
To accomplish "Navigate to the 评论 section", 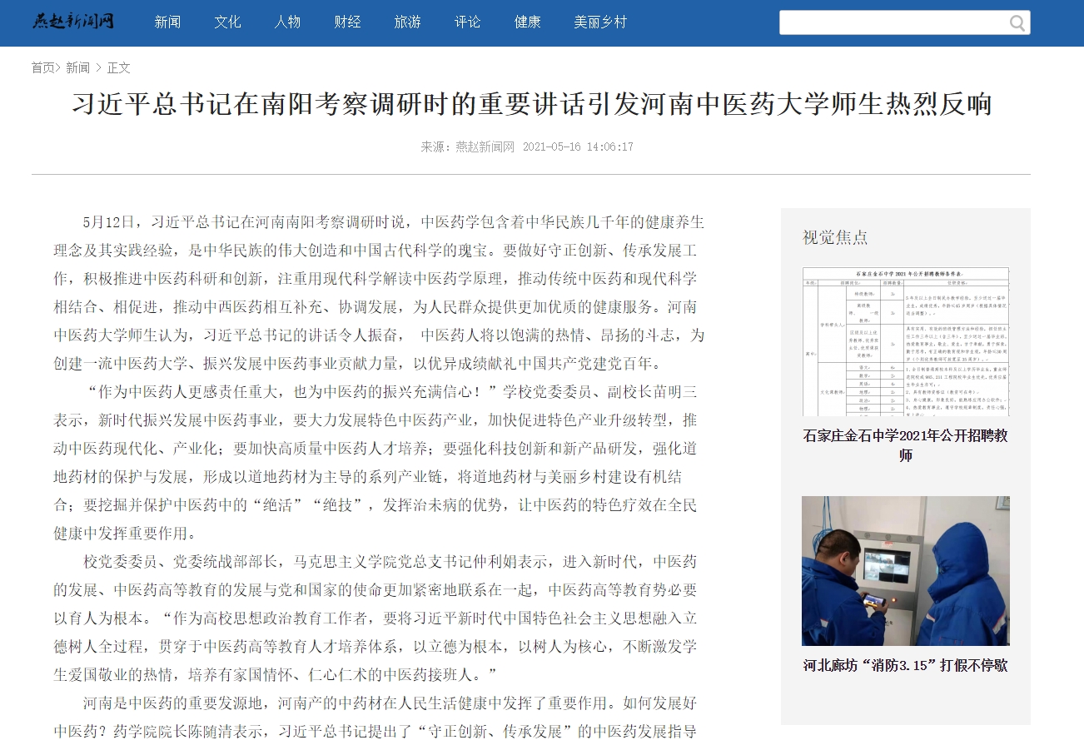I will pos(467,22).
